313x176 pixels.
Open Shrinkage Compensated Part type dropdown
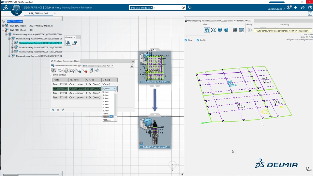coord(98,66)
